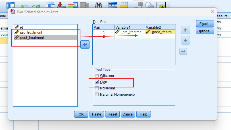Screen dimensions: 231x130
Task: Click the green Undo arrow in the toolbar
Action: point(25,6)
